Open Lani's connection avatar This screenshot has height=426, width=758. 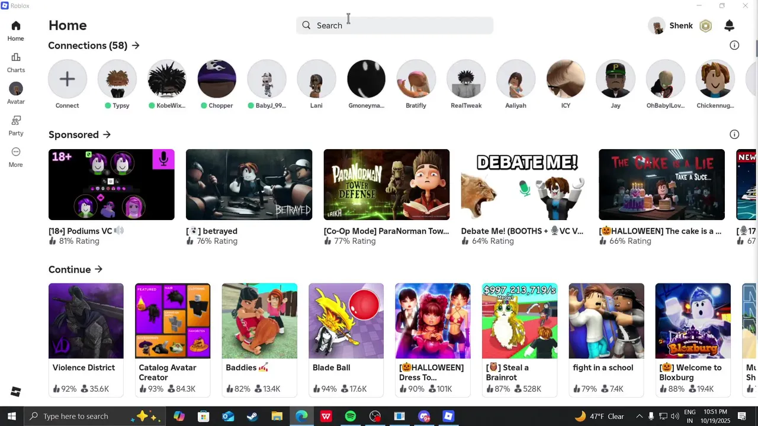point(316,79)
